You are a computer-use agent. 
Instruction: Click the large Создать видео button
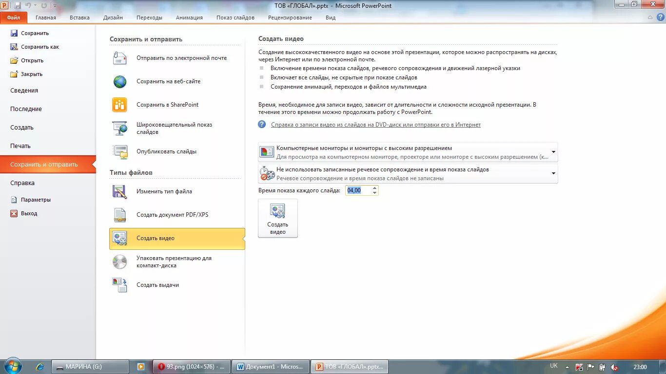[x=278, y=218]
